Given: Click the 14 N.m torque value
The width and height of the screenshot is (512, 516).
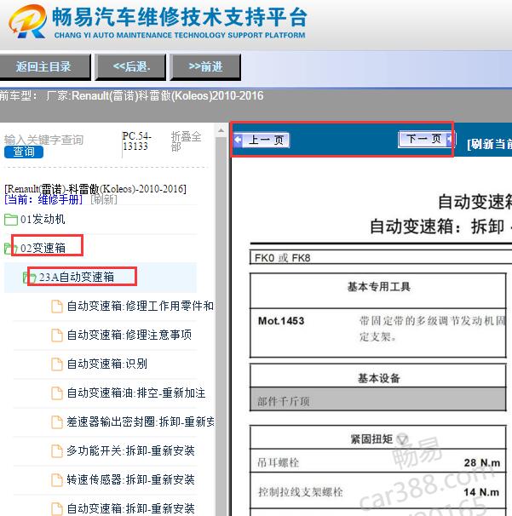Looking at the screenshot, I should pyautogui.click(x=481, y=492).
